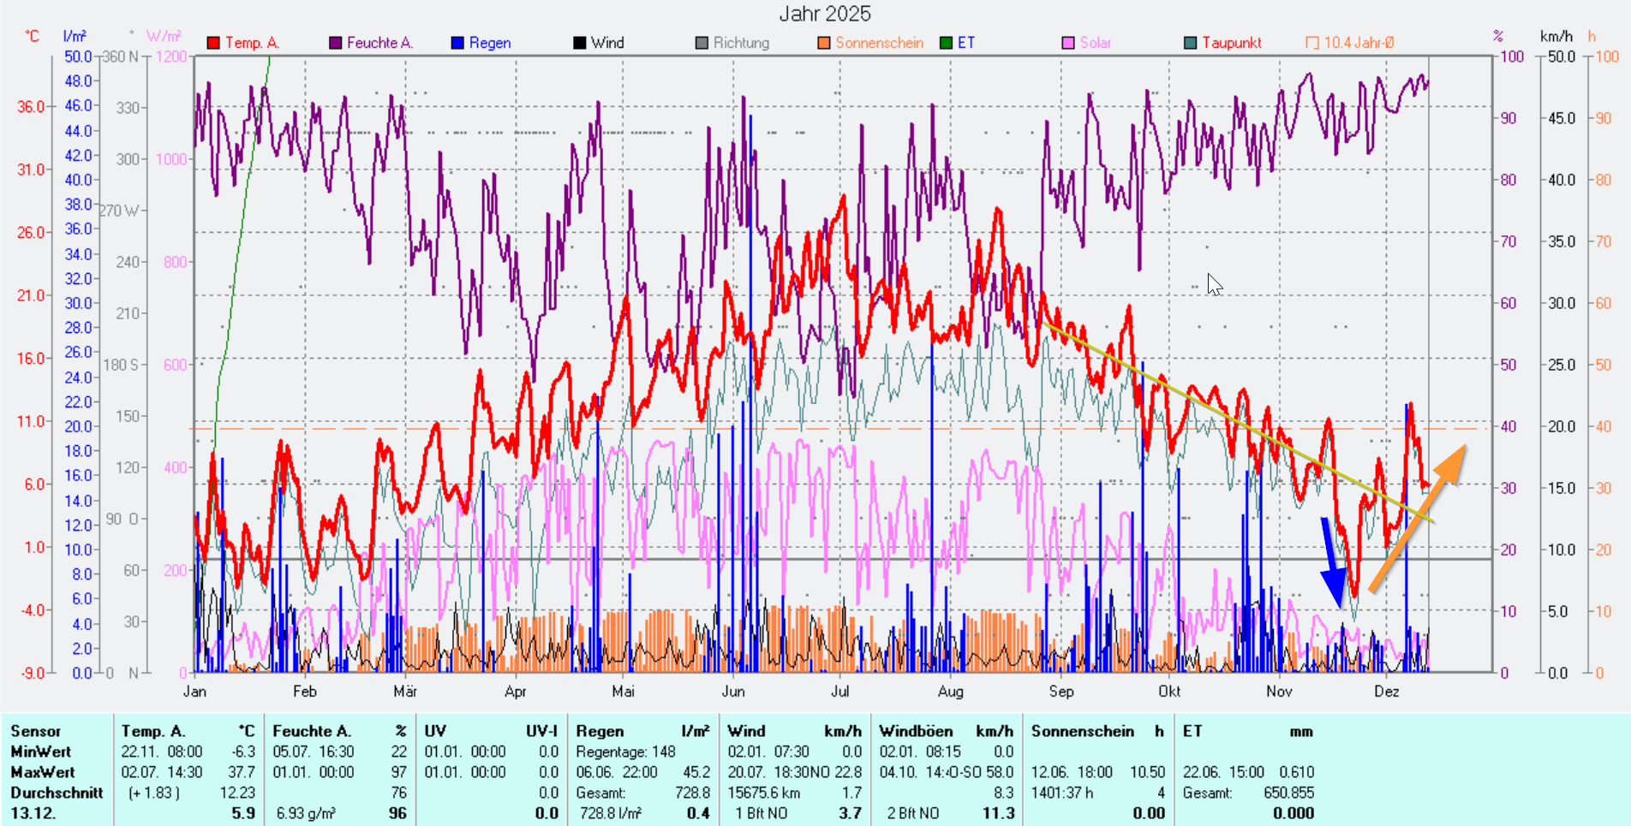This screenshot has width=1631, height=826.
Task: Click the purple Feuchte A. legend square
Action: coord(336,43)
